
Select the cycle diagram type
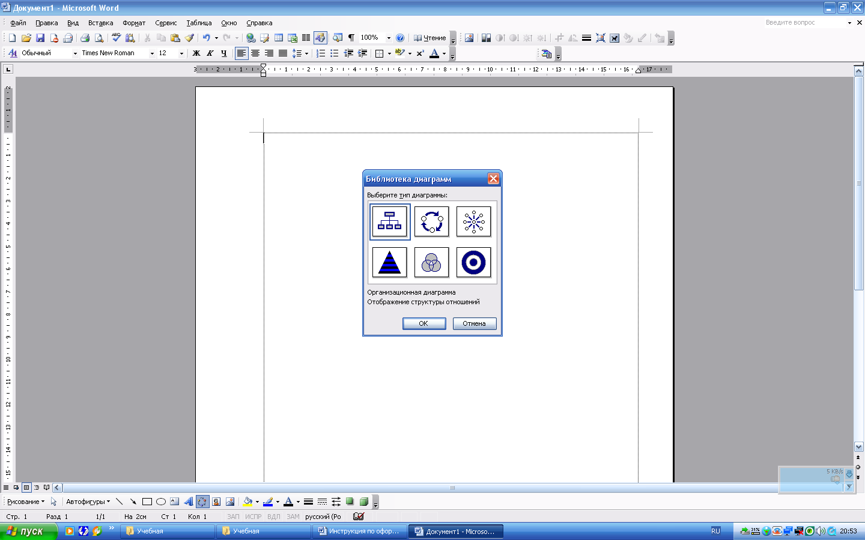(x=432, y=221)
